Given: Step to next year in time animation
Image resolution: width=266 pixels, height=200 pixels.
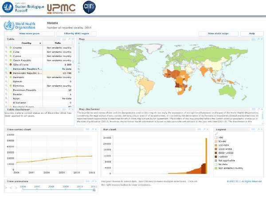Looking at the screenshot, I should (x=16, y=188).
